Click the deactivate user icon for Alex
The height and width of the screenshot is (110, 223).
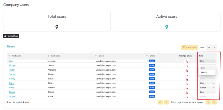click(187, 61)
